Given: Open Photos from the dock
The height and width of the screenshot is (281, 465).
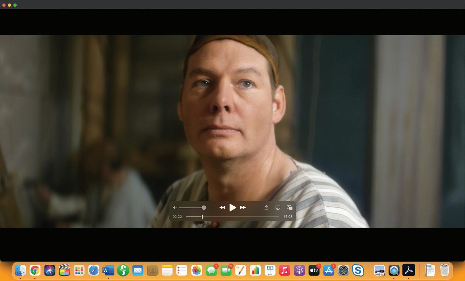Looking at the screenshot, I should [x=197, y=271].
